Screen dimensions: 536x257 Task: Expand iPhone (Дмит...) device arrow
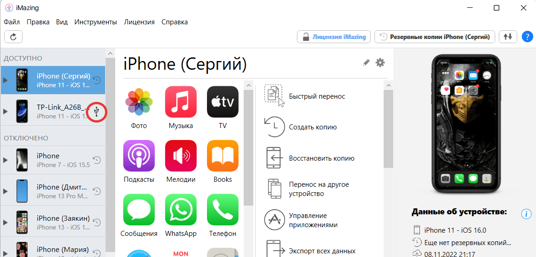pos(5,191)
